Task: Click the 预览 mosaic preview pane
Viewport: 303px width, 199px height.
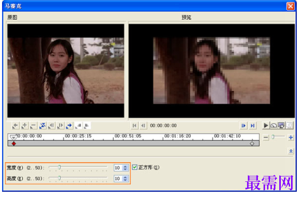Action: (211, 70)
